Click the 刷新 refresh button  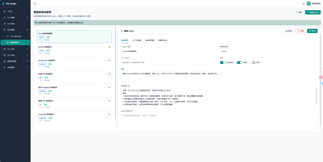click(299, 12)
